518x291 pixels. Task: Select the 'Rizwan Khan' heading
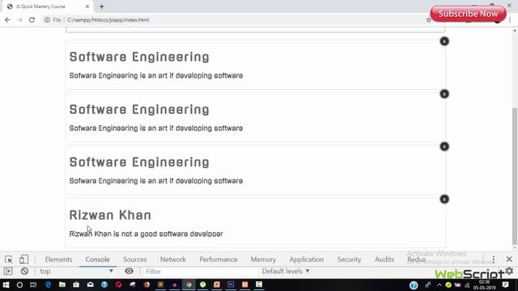pyautogui.click(x=110, y=215)
